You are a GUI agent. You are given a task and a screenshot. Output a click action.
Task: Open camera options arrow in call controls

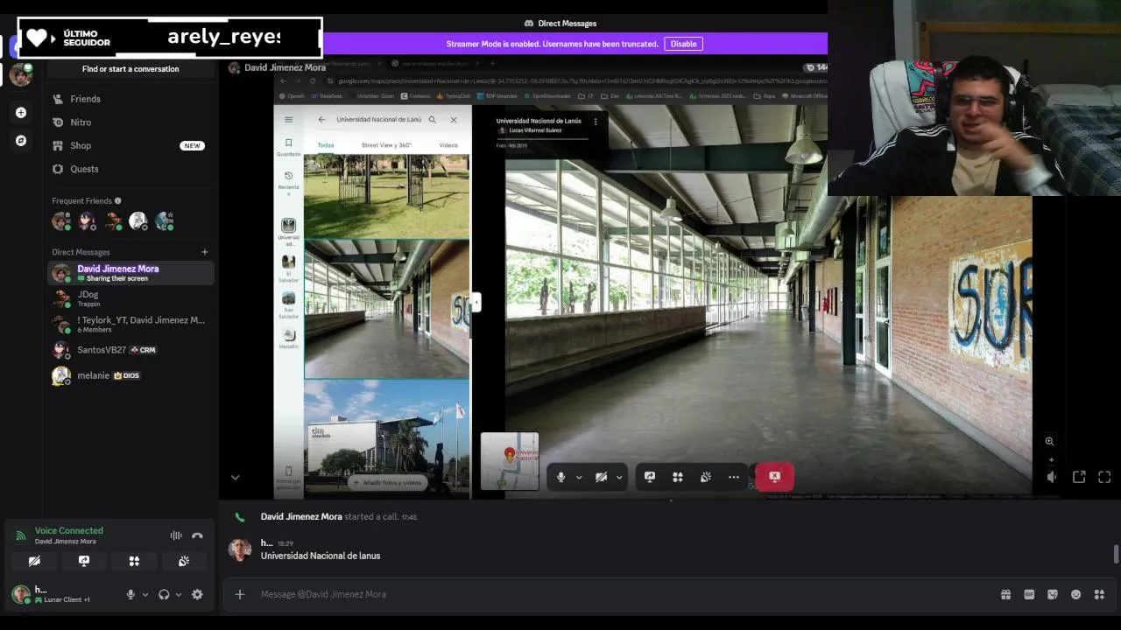click(619, 478)
